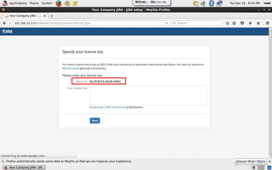Click Choose What I Share button
The image size is (272, 170).
tap(251, 161)
